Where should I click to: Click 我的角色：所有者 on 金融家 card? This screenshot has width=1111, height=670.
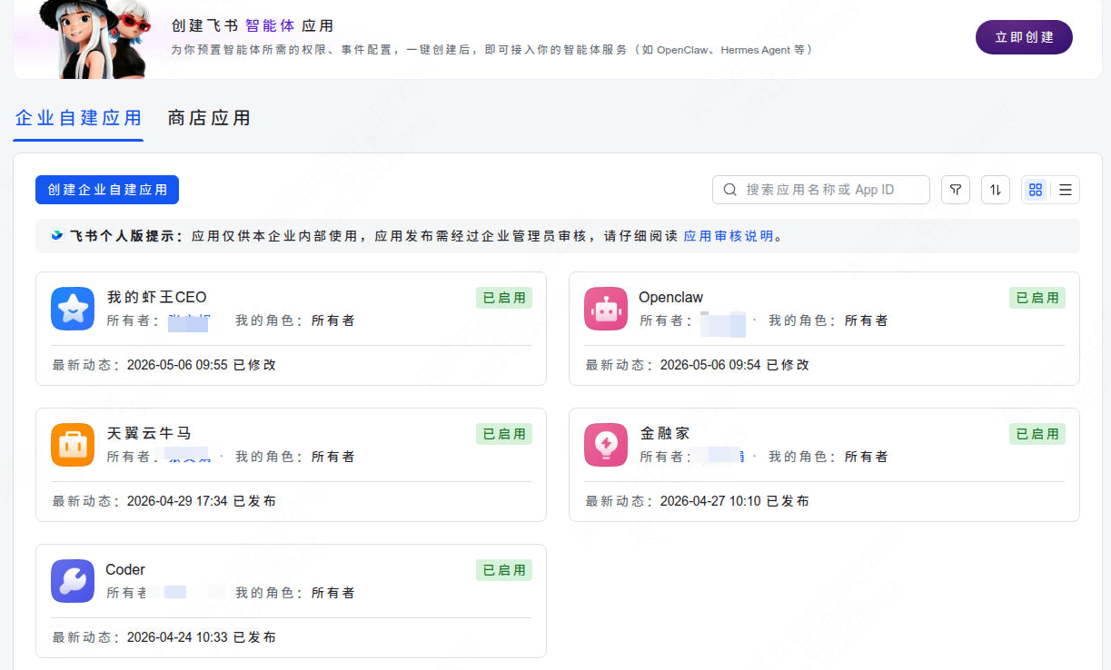click(828, 457)
